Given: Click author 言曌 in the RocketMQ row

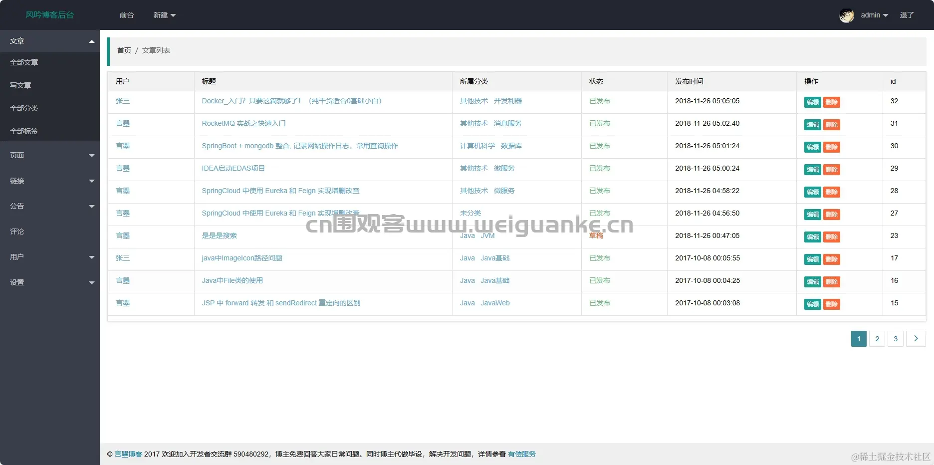Looking at the screenshot, I should tap(123, 123).
